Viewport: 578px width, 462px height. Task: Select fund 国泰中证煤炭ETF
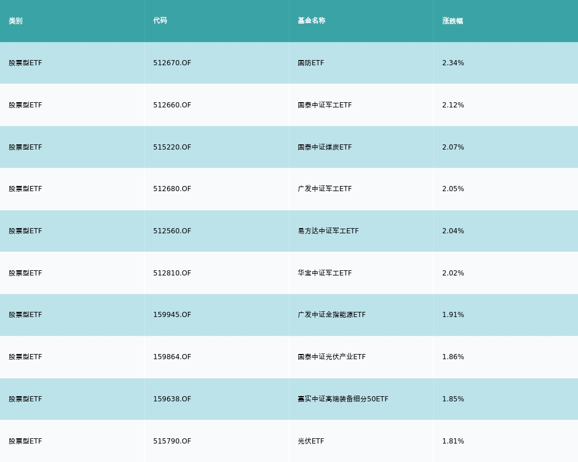coord(325,147)
